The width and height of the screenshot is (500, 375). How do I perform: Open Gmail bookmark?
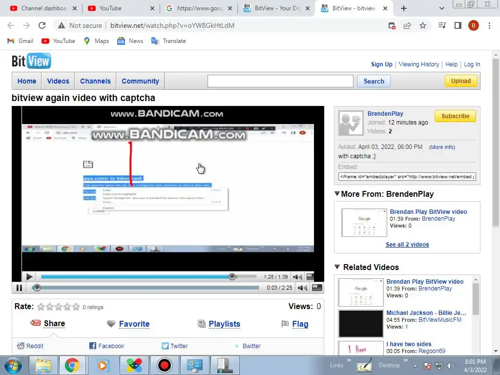coord(20,41)
